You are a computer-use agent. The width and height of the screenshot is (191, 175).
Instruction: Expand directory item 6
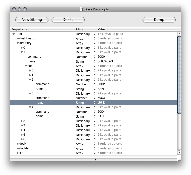point(22,139)
